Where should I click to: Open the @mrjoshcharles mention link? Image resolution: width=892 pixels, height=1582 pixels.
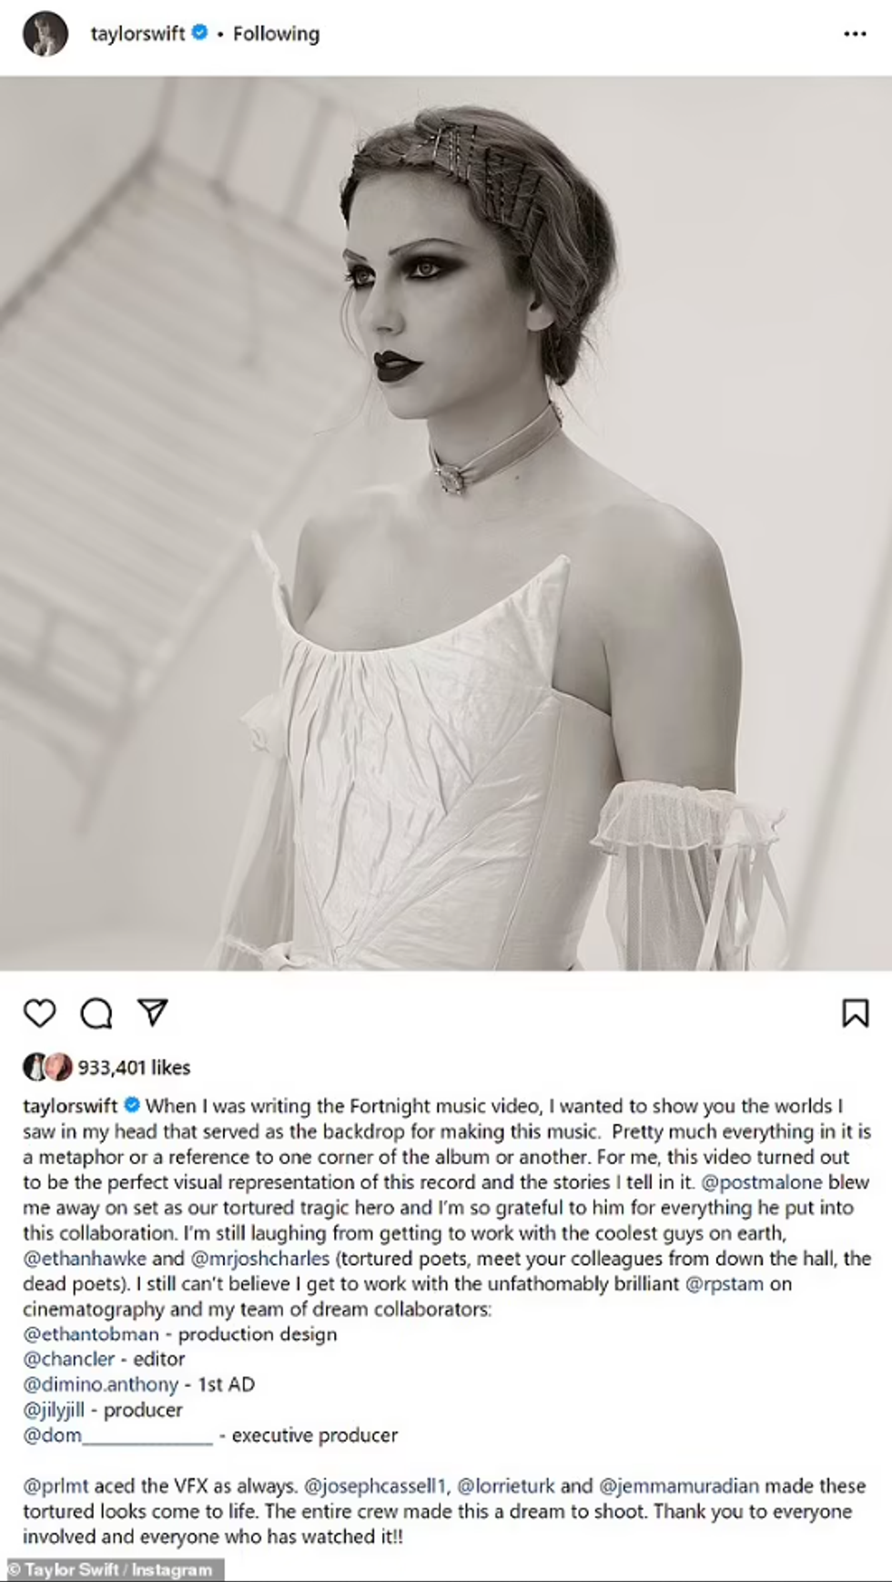pos(259,1259)
